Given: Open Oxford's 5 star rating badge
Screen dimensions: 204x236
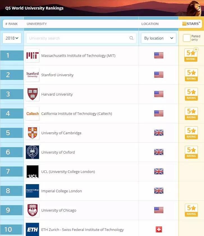Looking at the screenshot, I should [191, 152].
